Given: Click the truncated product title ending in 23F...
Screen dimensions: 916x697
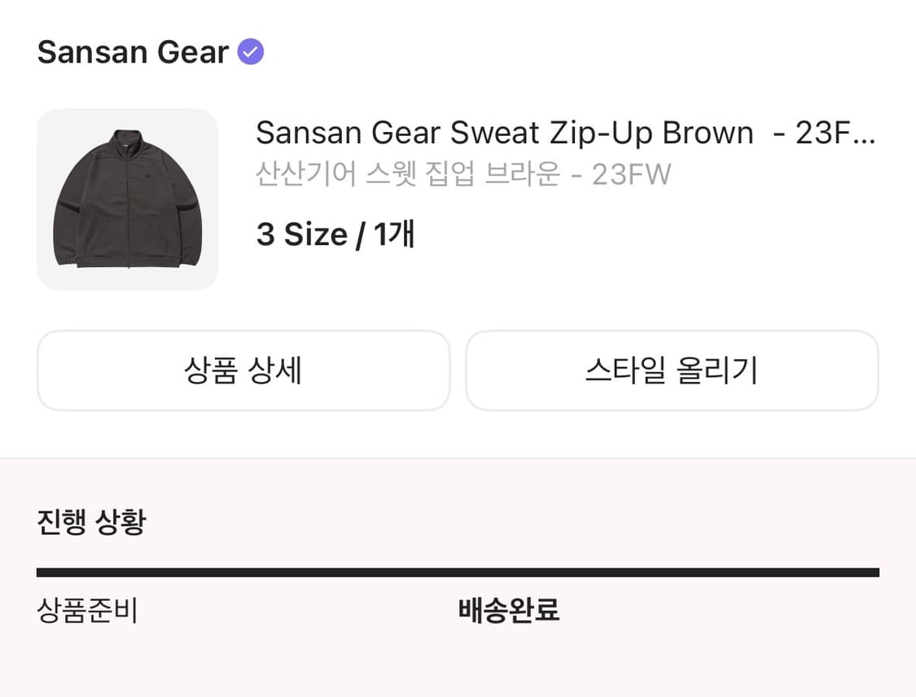Looking at the screenshot, I should [x=566, y=133].
